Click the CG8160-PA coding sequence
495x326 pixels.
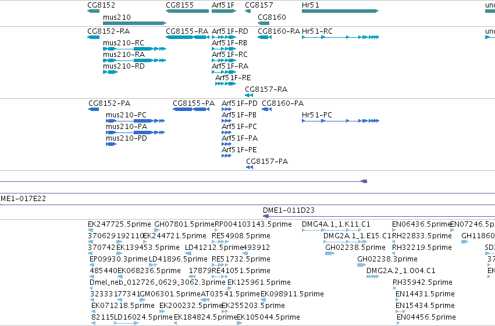click(x=267, y=109)
